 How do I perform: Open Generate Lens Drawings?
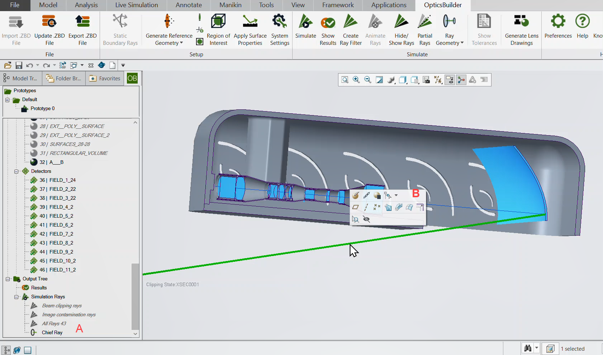pos(522,30)
